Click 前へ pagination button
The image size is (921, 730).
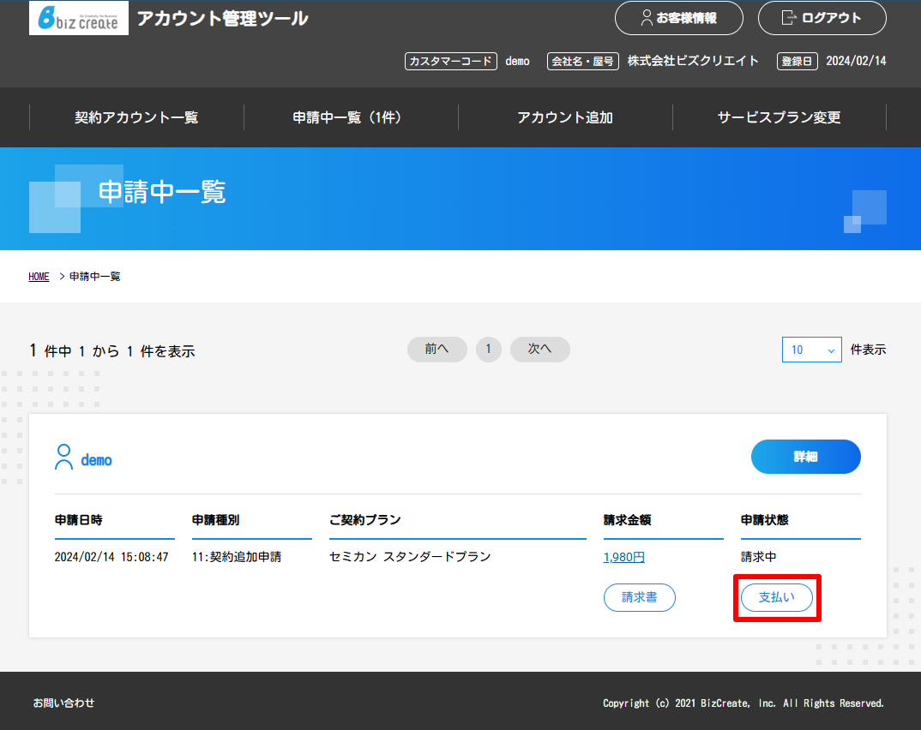pos(437,350)
